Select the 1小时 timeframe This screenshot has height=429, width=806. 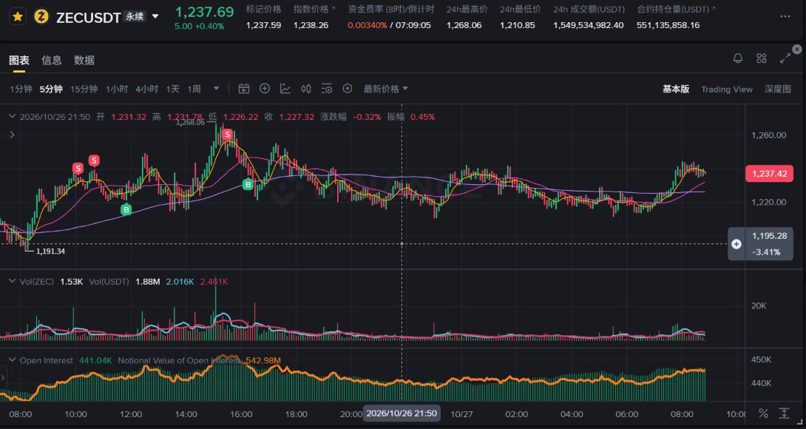[x=117, y=89]
